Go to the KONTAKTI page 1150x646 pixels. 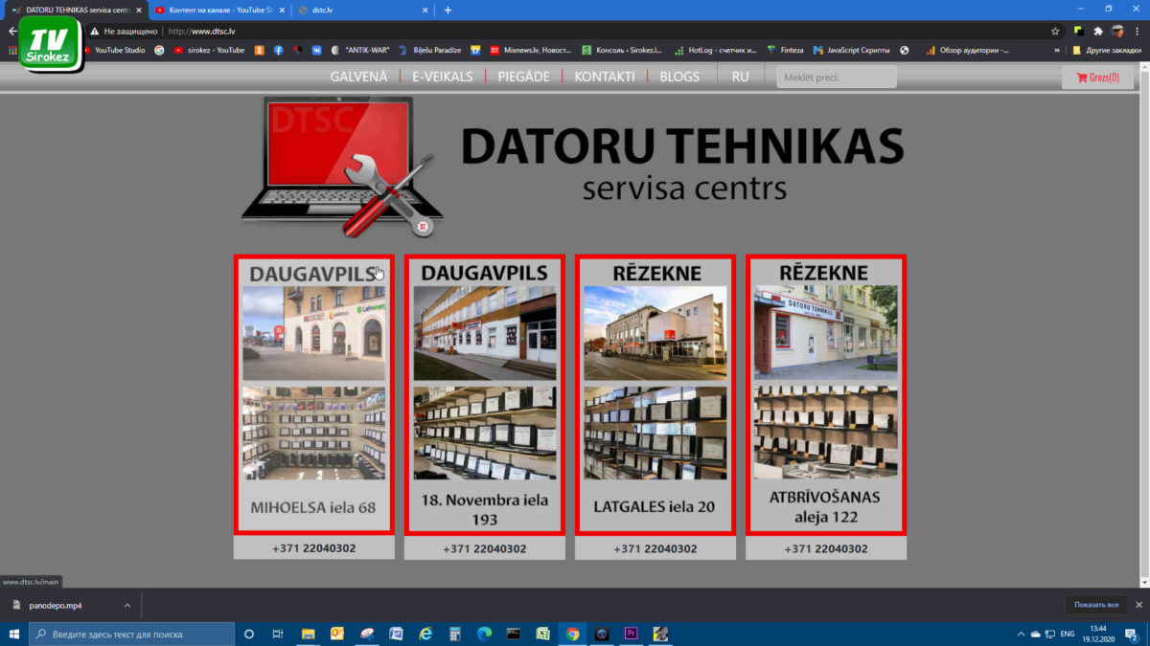[x=604, y=77]
